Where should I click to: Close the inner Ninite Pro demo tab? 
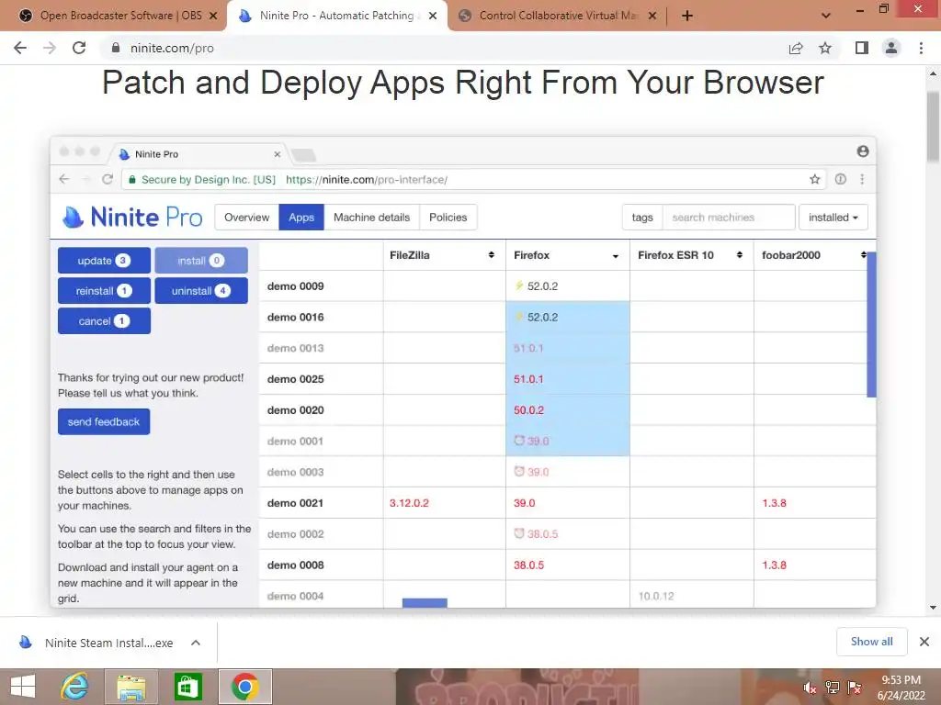click(x=278, y=154)
